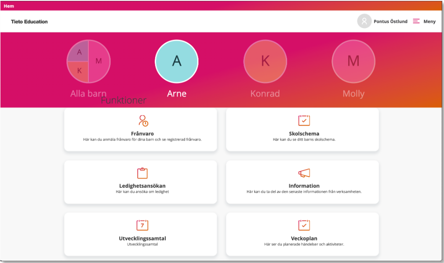The width and height of the screenshot is (444, 263).
Task: Click the Ledighetsansökan clipboard icon
Action: click(x=142, y=173)
